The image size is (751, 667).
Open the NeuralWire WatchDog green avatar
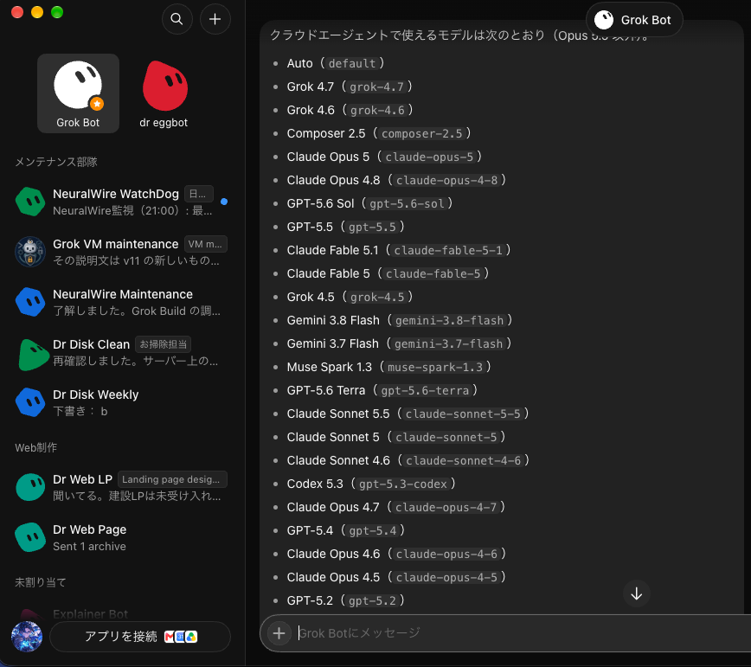(x=30, y=202)
